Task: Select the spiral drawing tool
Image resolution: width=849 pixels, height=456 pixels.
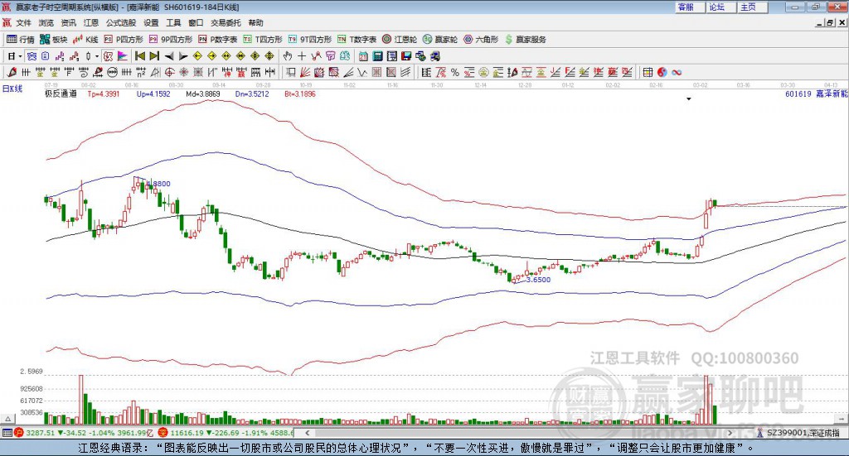Action: click(84, 72)
